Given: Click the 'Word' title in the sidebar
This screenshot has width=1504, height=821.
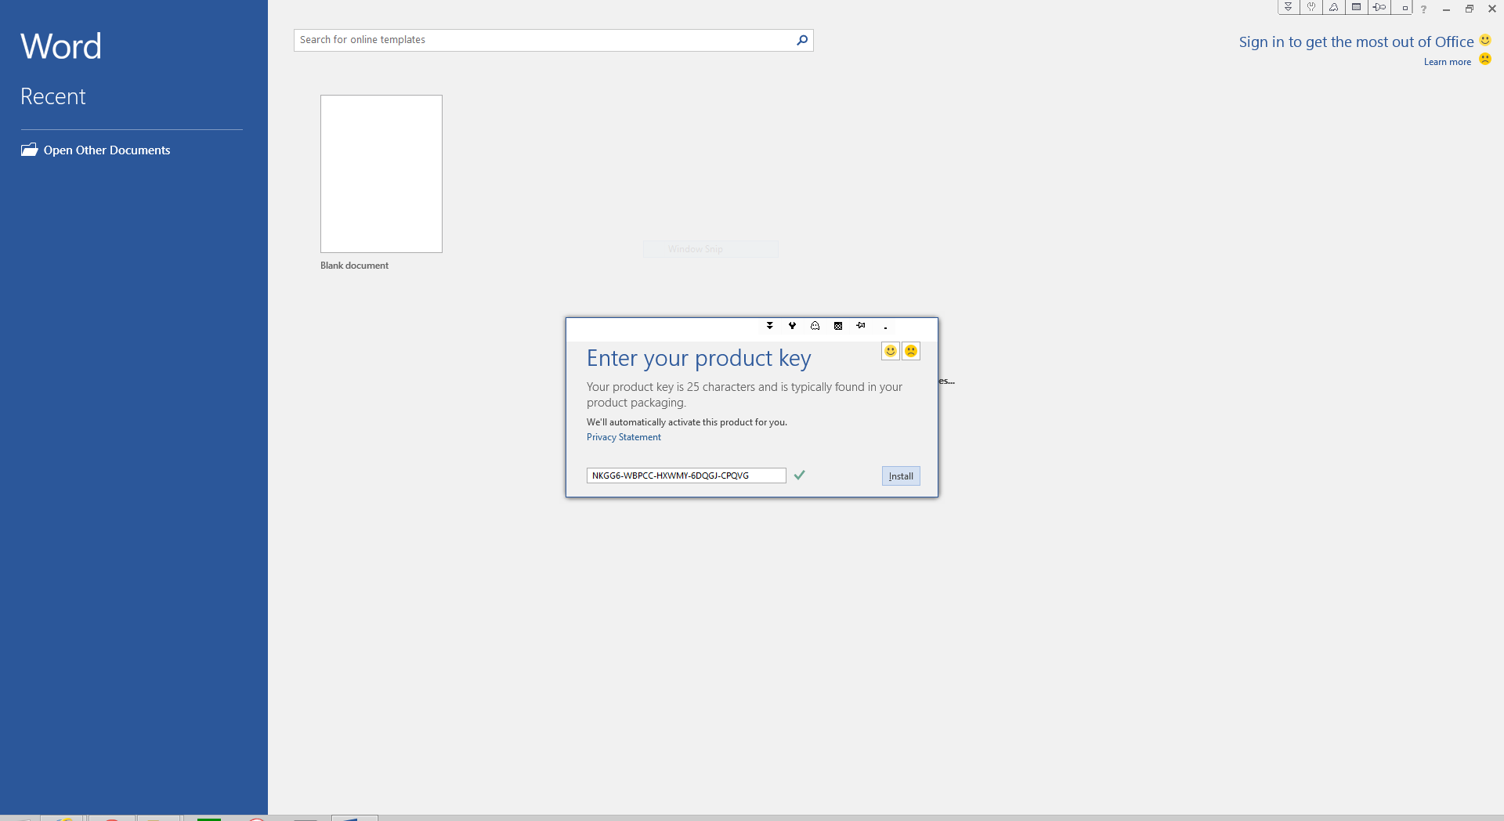Looking at the screenshot, I should pyautogui.click(x=61, y=46).
